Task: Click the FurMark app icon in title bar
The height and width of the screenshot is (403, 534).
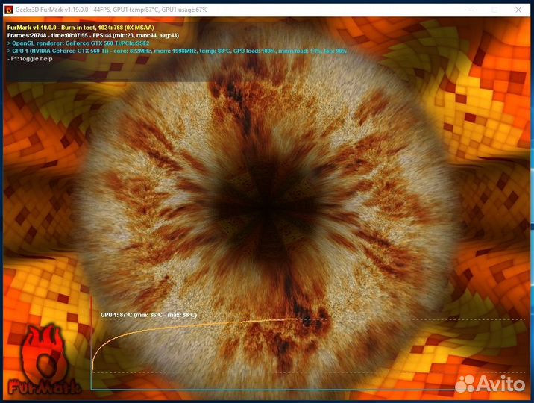Action: 9,10
